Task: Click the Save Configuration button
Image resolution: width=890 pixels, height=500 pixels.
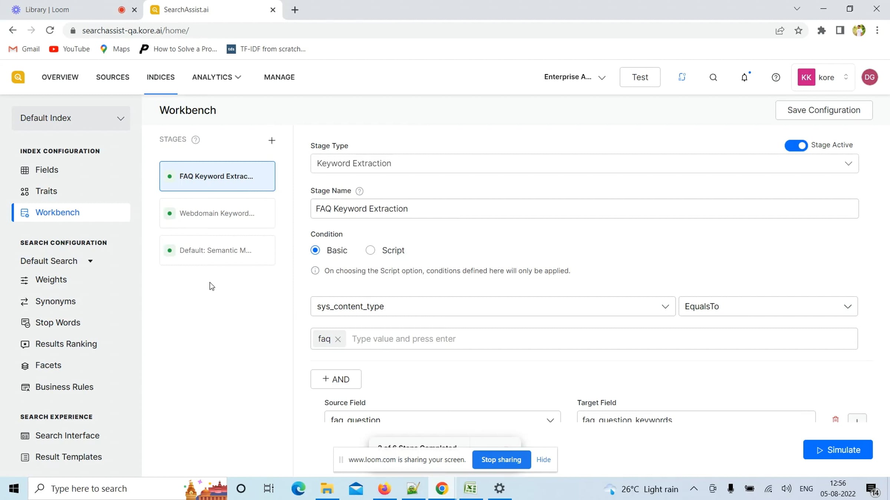Action: [824, 110]
